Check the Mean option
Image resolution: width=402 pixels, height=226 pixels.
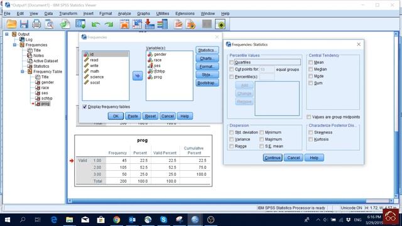click(x=311, y=62)
